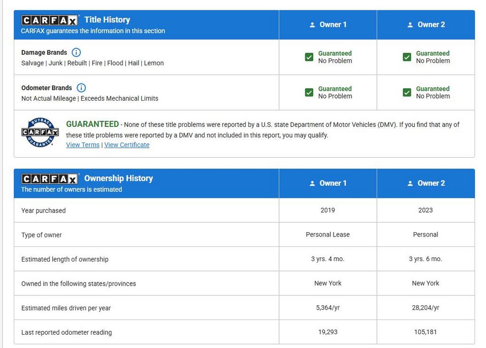The image size is (486, 348).
Task: Click Owner 1 Damage Brands 'Guaranteed No Problem' text
Action: coord(335,57)
